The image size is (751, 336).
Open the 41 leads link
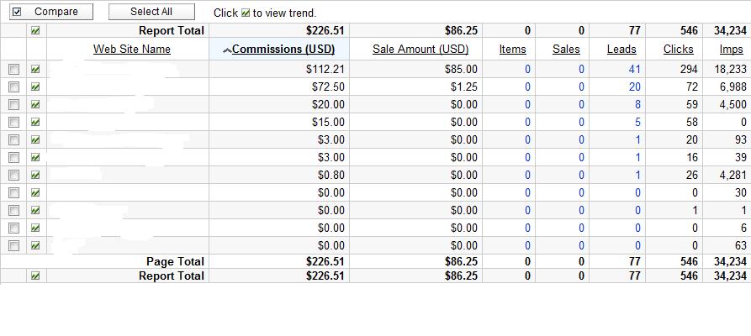(635, 70)
